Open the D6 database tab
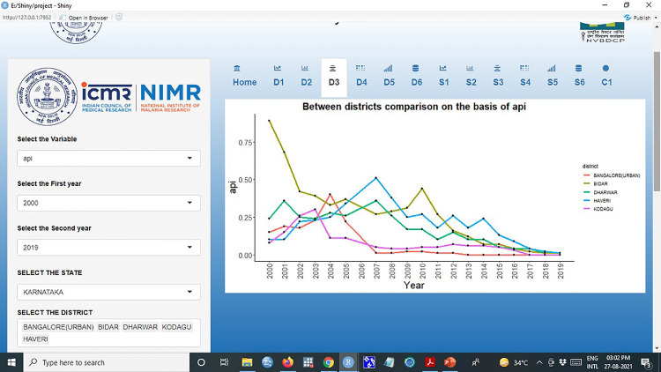Viewport: 661px width, 372px height. click(416, 76)
